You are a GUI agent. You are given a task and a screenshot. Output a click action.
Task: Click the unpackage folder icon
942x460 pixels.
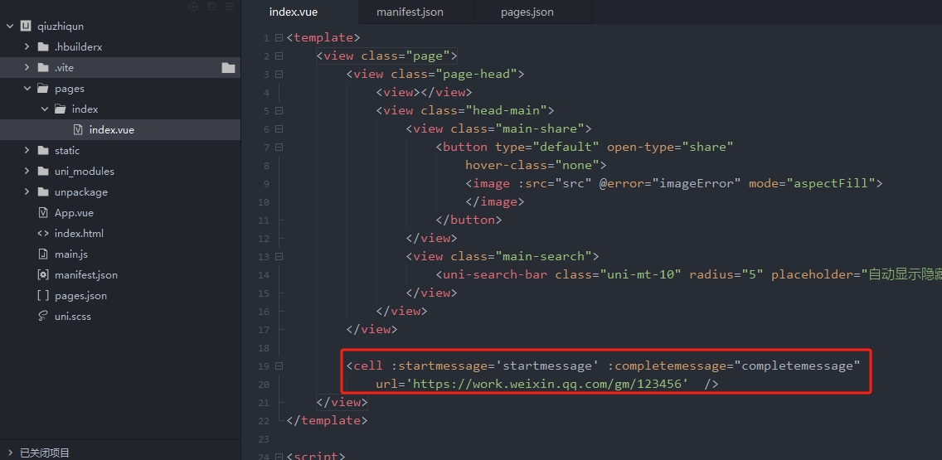coord(42,191)
